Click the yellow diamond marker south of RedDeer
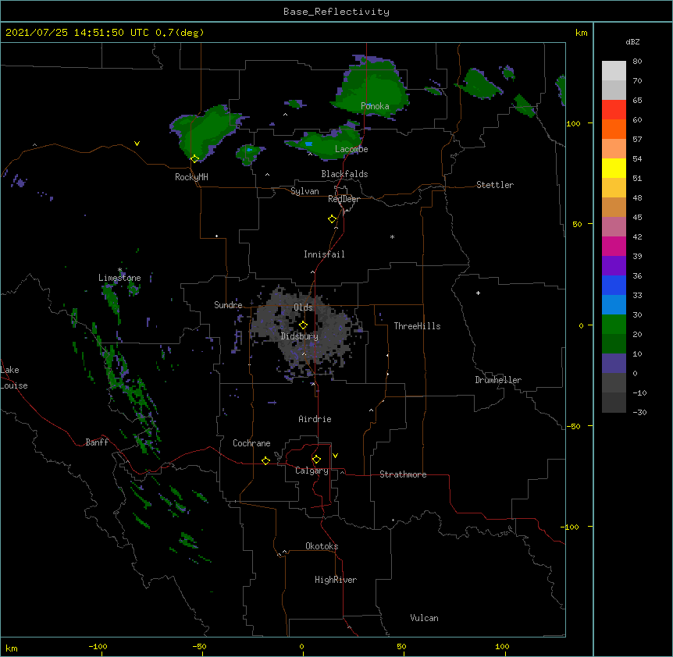Image resolution: width=673 pixels, height=657 pixels. tap(333, 219)
